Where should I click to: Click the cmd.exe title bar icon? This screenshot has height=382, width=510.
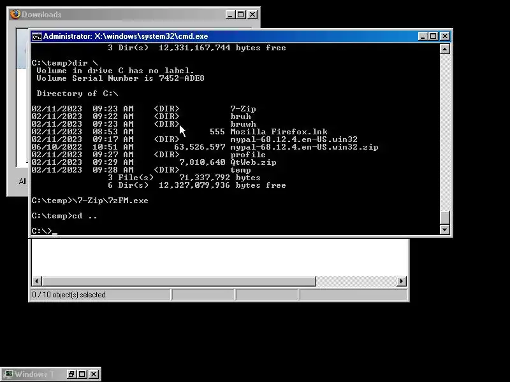click(x=37, y=36)
